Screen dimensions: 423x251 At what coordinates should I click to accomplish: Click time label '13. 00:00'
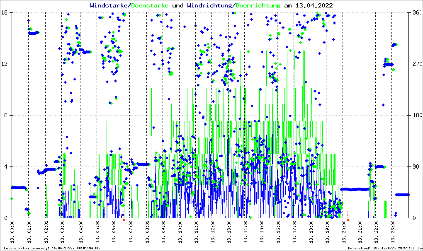pos(12,232)
